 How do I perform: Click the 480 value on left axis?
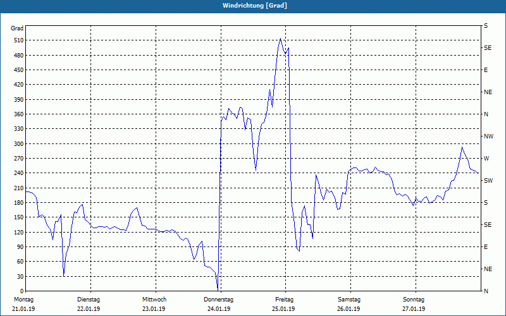18,56
